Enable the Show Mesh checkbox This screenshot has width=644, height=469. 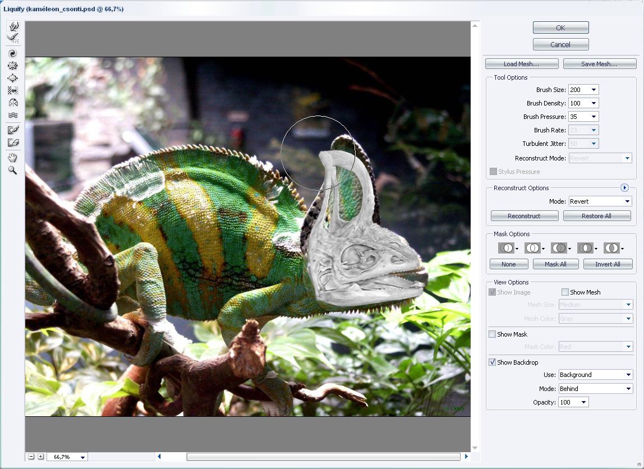pyautogui.click(x=565, y=292)
